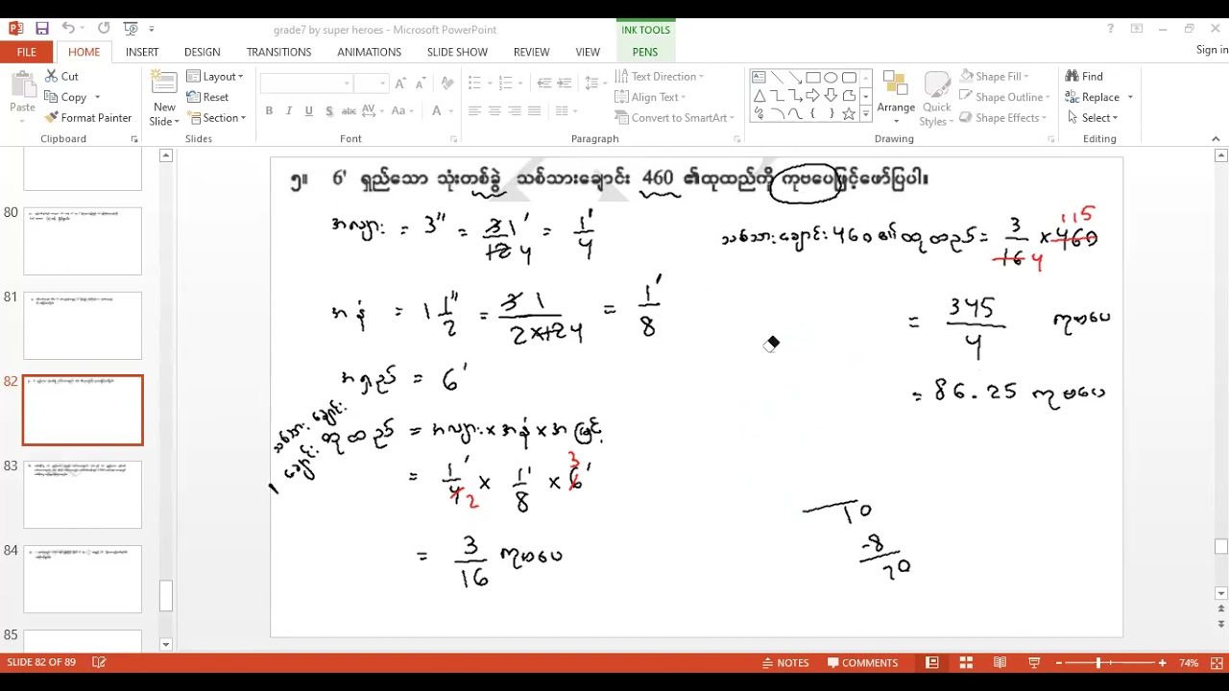The image size is (1229, 691).
Task: Click the Undo arrow icon
Action: coord(68,29)
